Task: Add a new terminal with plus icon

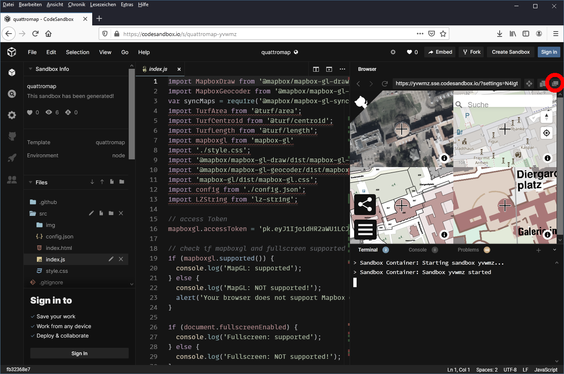Action: 539,250
